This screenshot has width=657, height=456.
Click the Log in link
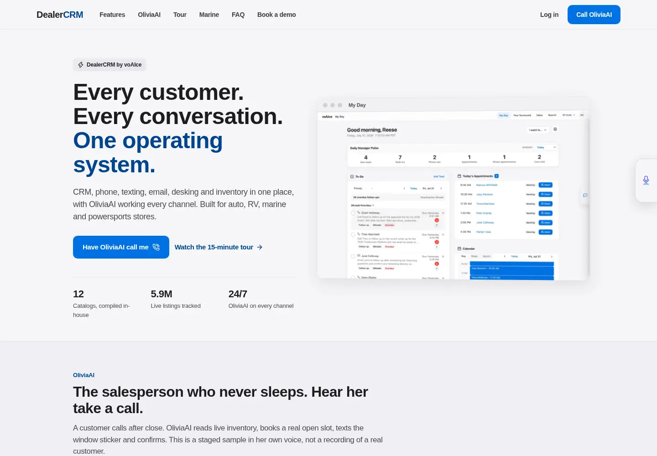point(549,15)
